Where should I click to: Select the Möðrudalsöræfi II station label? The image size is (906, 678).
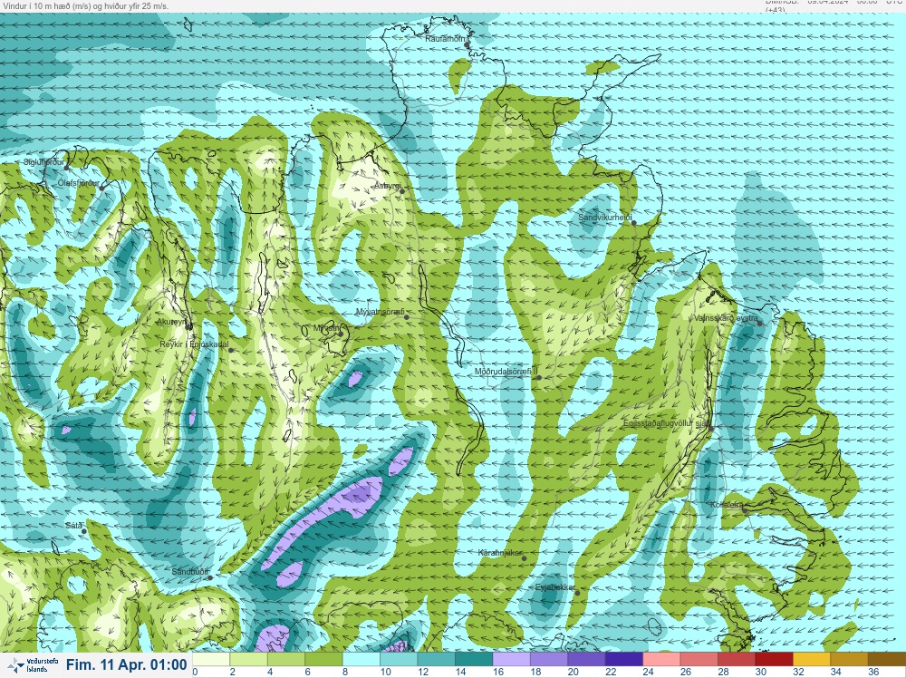tap(506, 372)
